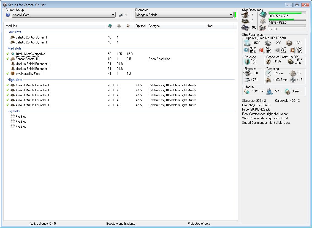Click the structure hitpoints icon showing 1661
Screen dimensions: 312x228
289,43
